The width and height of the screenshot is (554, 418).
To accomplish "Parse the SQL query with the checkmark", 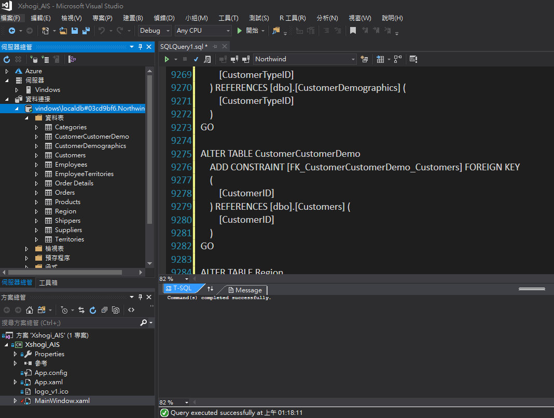I will (196, 59).
